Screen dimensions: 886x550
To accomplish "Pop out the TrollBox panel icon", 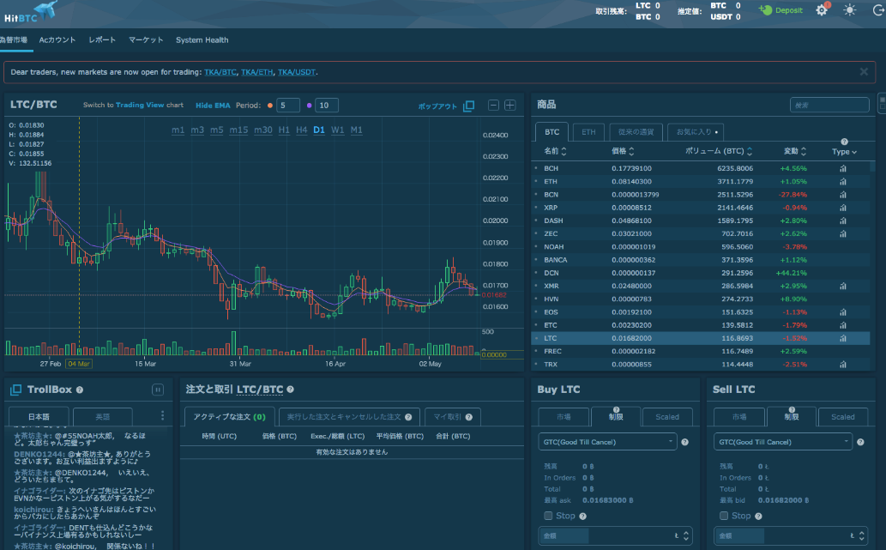I will (15, 390).
